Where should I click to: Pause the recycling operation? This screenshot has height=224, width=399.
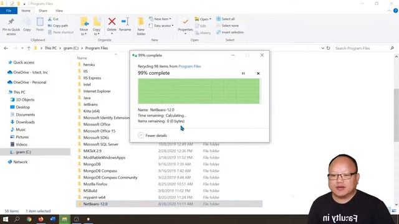pos(243,73)
